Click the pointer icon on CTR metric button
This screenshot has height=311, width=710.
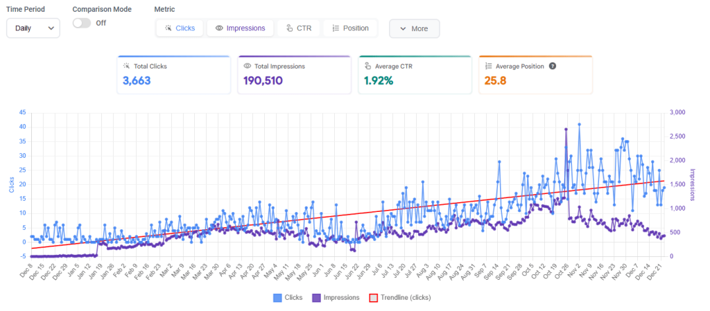pos(290,28)
